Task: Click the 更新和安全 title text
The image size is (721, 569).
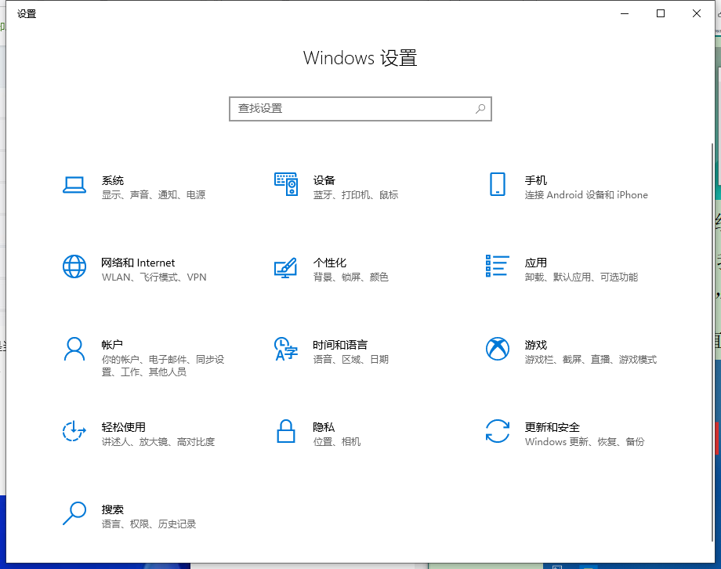Action: 553,427
